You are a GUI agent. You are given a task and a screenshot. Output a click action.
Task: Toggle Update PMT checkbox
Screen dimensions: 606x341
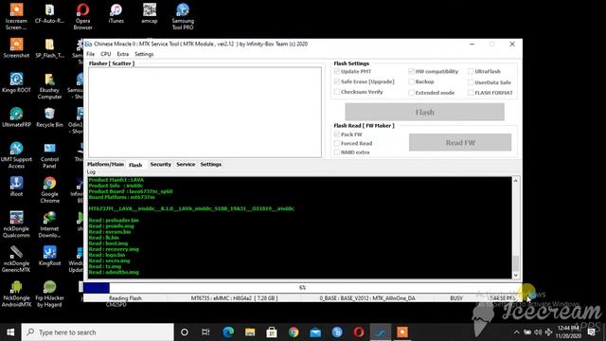(337, 72)
